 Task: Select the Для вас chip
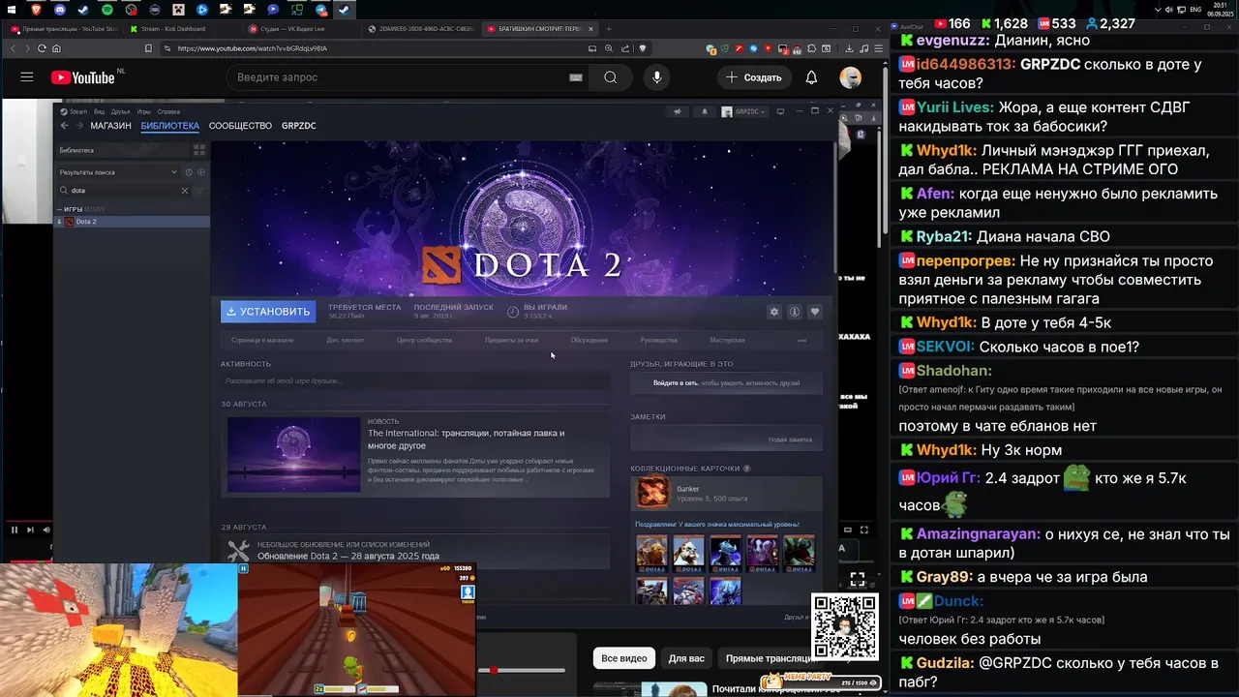686,658
